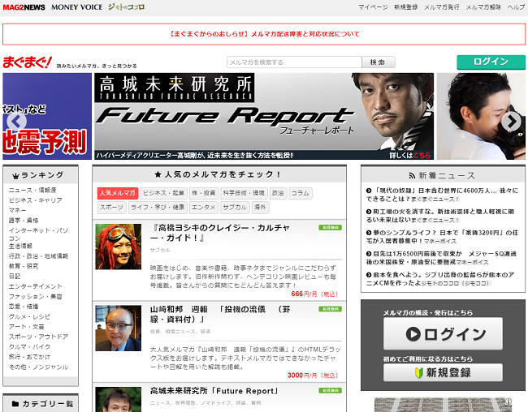Open メルマガ発行 in top navigation
This screenshot has width=528, height=412.
[441, 7]
